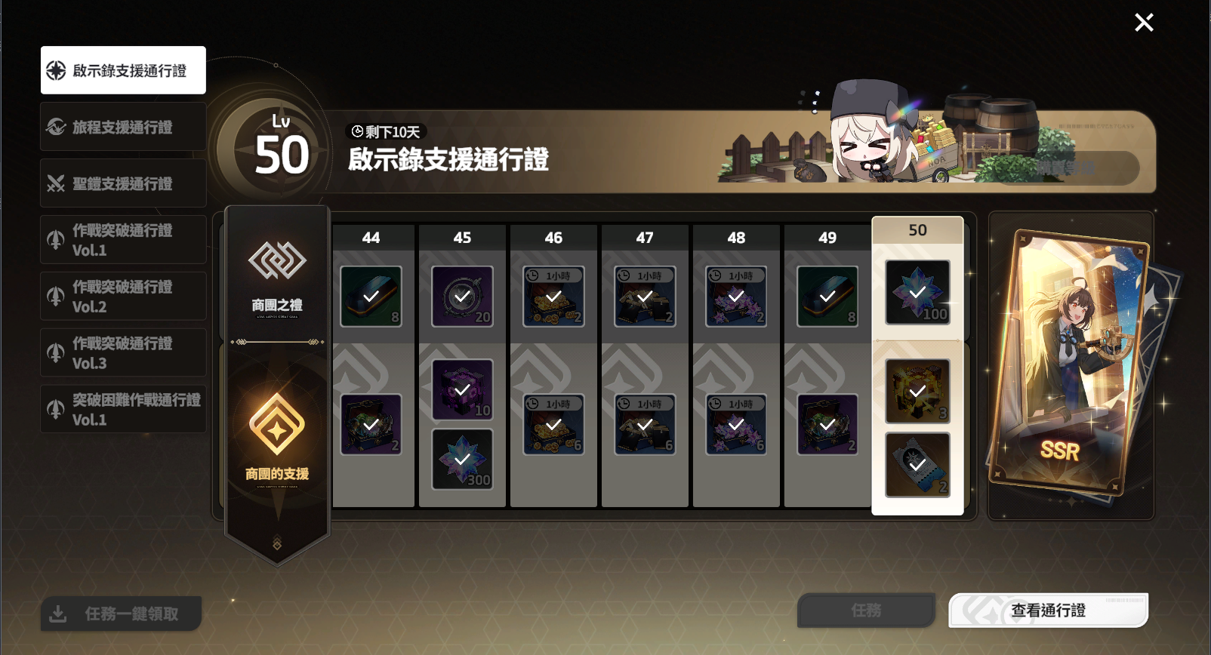
Task: View the SSR character card thumbnail
Action: click(1071, 364)
